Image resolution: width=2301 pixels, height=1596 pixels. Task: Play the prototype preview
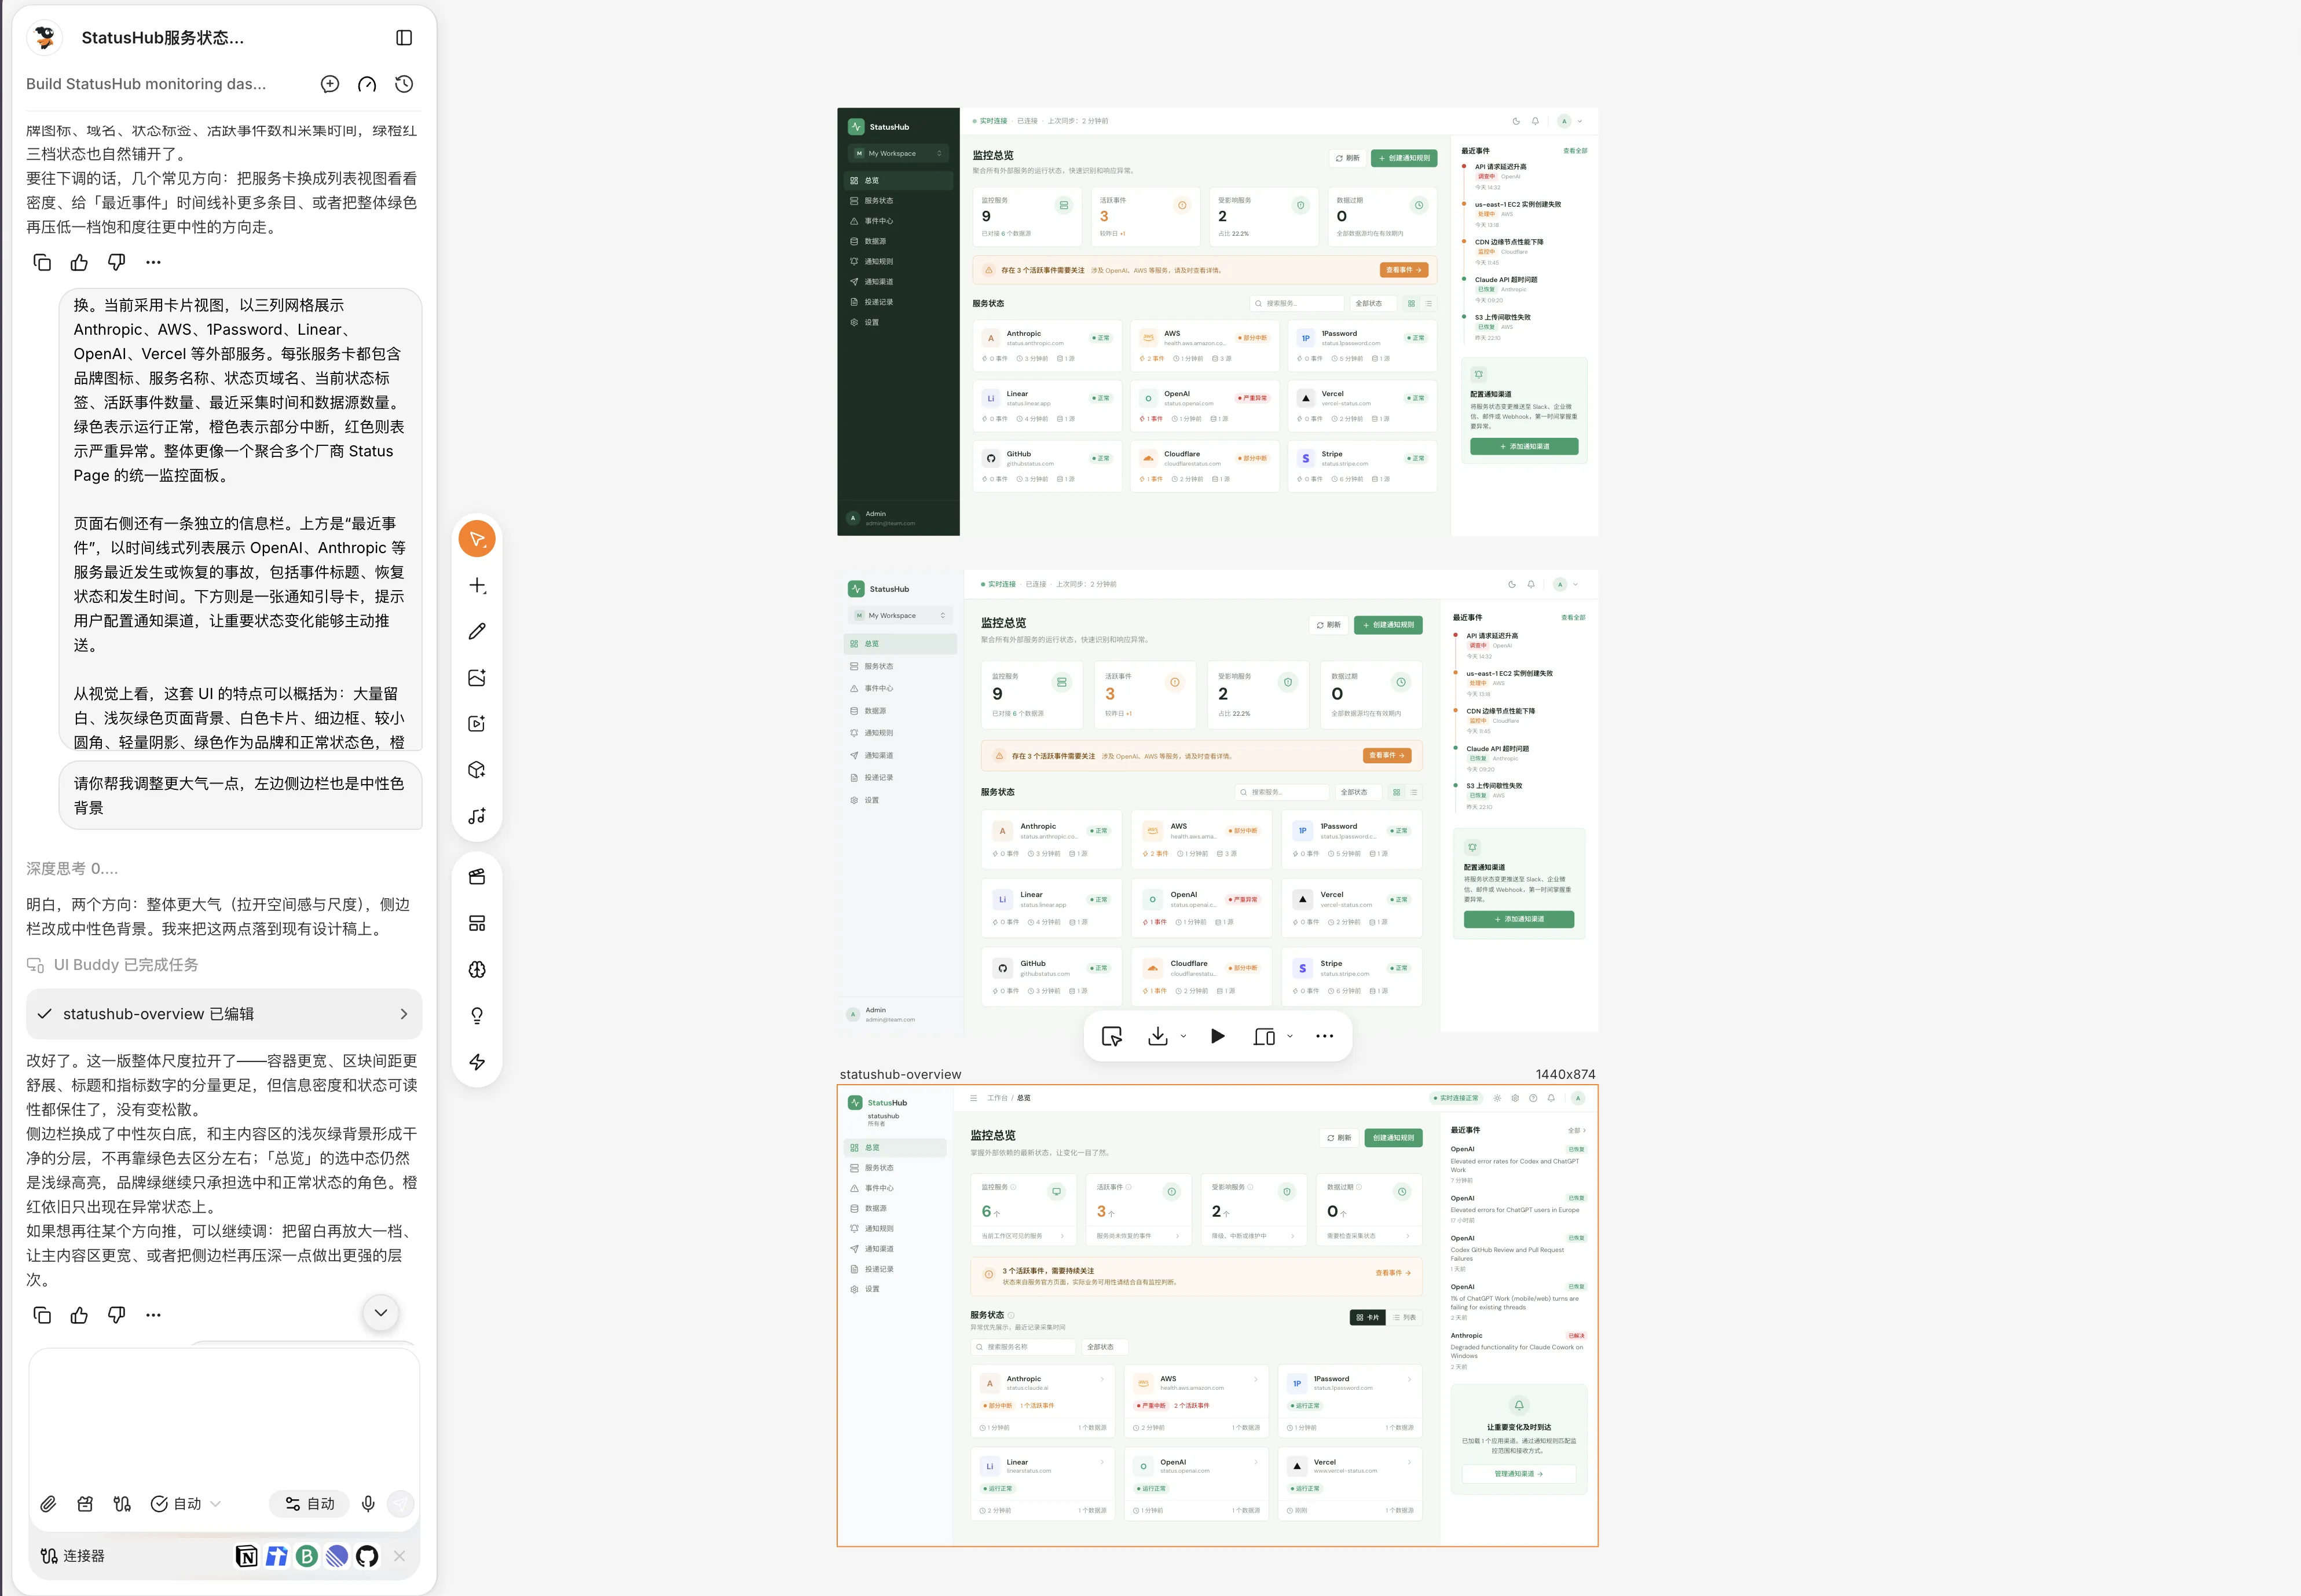(x=1218, y=1036)
